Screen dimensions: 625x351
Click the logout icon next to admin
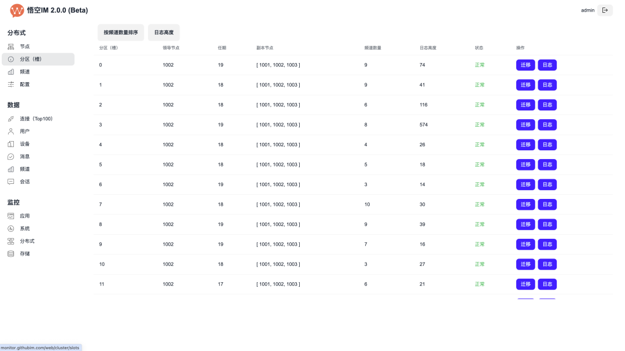[605, 10]
